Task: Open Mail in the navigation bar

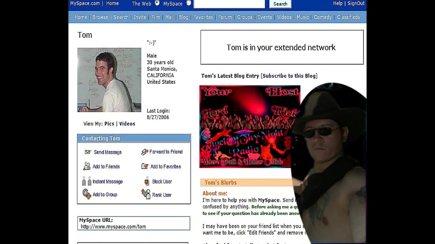Action: tap(169, 17)
